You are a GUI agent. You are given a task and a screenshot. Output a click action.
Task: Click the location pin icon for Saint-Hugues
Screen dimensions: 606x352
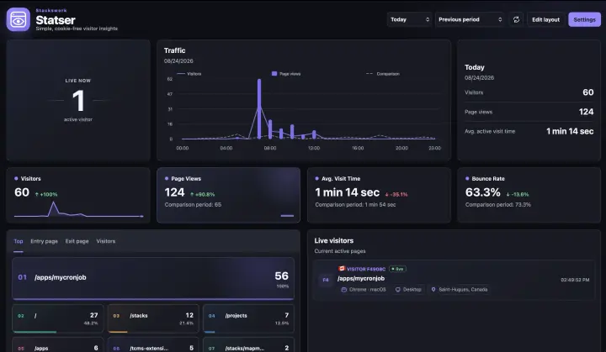coord(433,290)
